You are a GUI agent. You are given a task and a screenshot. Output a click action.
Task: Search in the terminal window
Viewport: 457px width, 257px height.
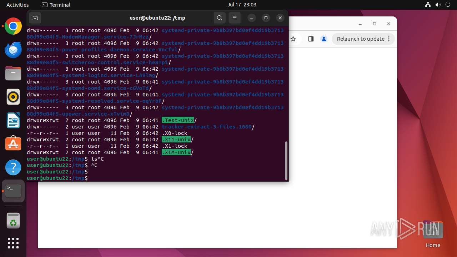220,18
